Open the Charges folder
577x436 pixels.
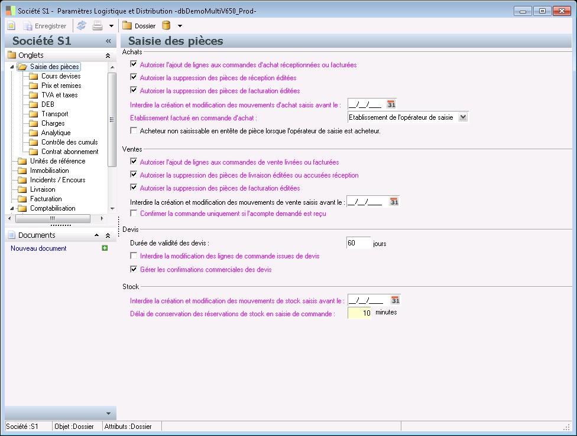pos(53,123)
